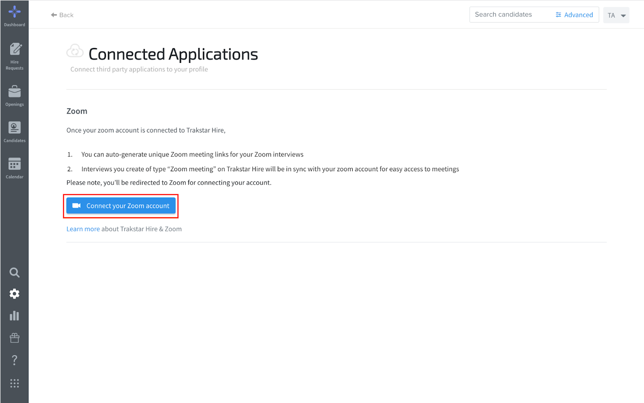
Task: Click Connect your Zoom account button
Action: (121, 206)
